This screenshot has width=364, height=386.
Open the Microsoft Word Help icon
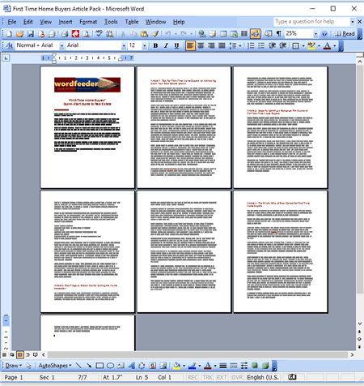click(324, 34)
